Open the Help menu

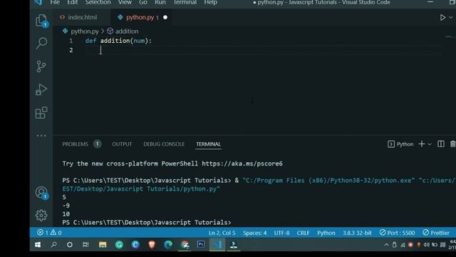click(211, 3)
